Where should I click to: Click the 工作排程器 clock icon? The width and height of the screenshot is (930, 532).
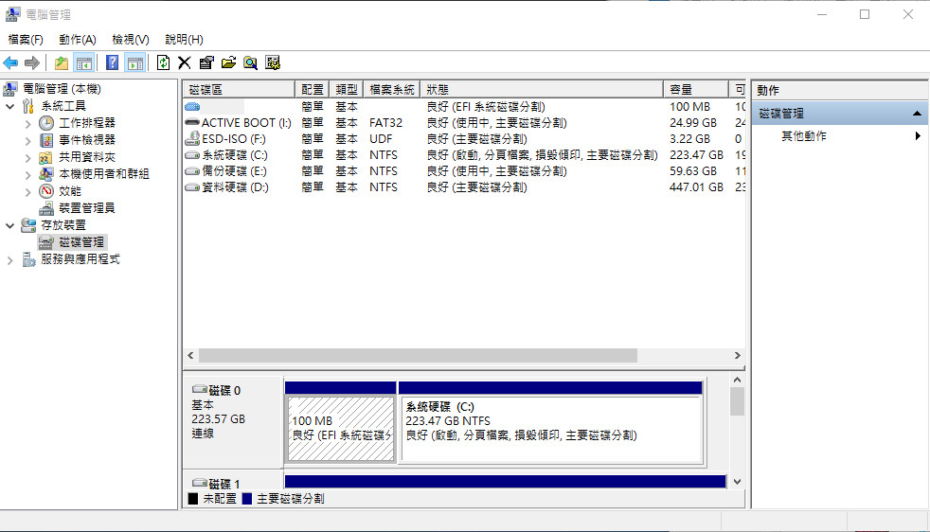(46, 123)
